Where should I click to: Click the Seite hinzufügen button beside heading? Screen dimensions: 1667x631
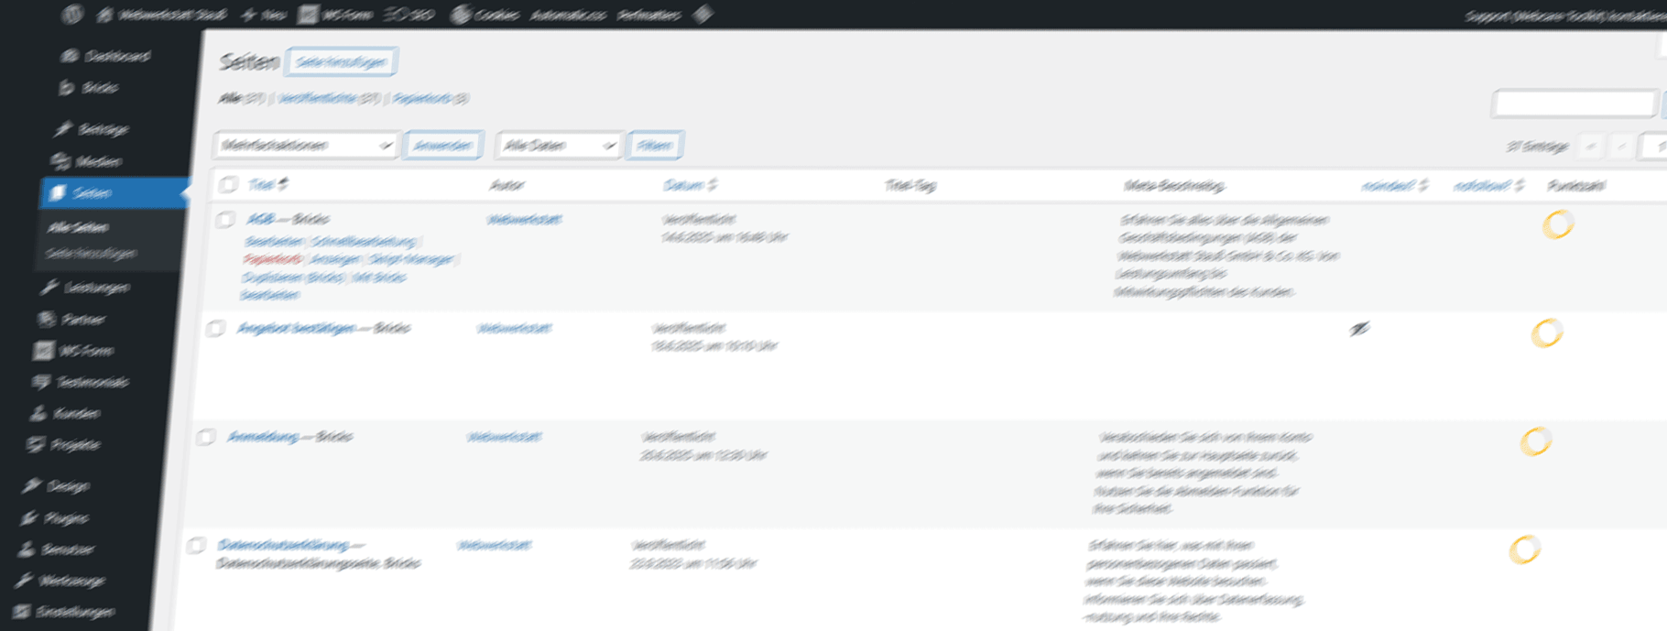342,62
